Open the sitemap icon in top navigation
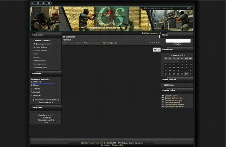The height and width of the screenshot is (147, 226). (x=43, y=3)
